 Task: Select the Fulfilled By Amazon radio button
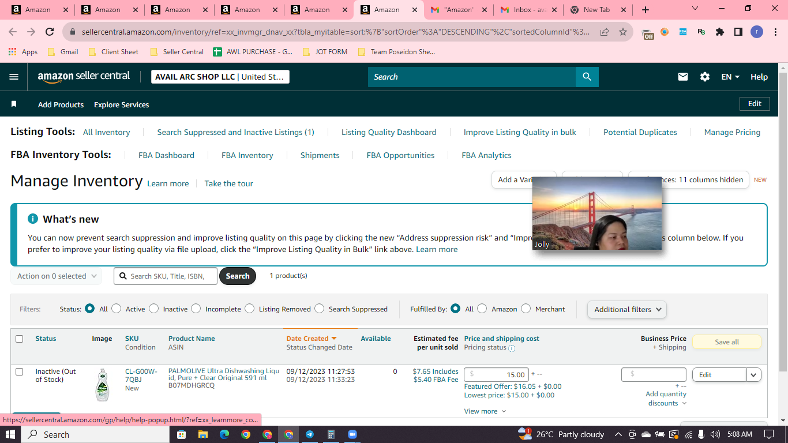482,309
